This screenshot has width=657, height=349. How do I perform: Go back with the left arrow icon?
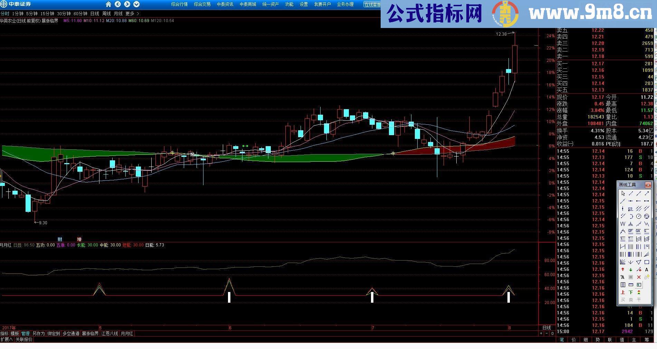[x=118, y=4]
